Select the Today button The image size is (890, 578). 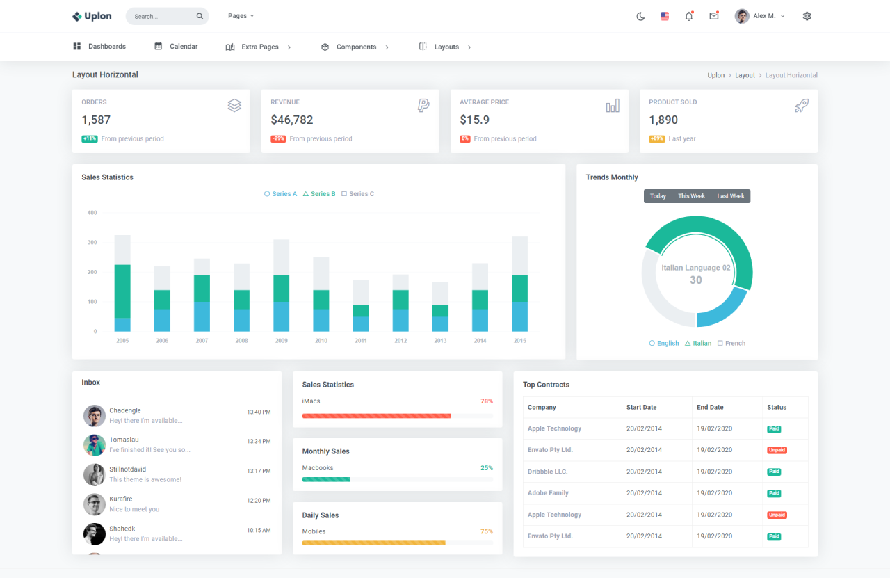click(658, 196)
